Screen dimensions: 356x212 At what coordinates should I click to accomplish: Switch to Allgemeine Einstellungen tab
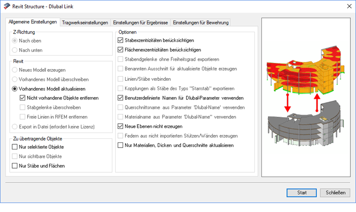click(x=33, y=22)
